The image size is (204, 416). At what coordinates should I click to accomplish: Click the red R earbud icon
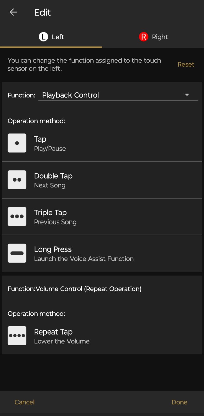coord(144,37)
